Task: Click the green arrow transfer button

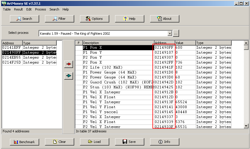Action: (x=68, y=76)
